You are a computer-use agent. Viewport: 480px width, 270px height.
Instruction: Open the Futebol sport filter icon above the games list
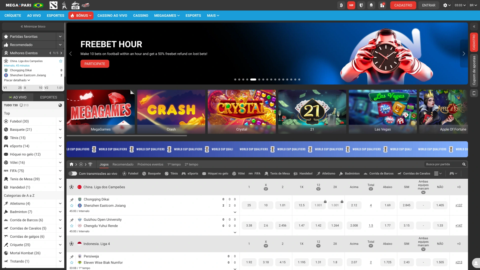point(124,173)
